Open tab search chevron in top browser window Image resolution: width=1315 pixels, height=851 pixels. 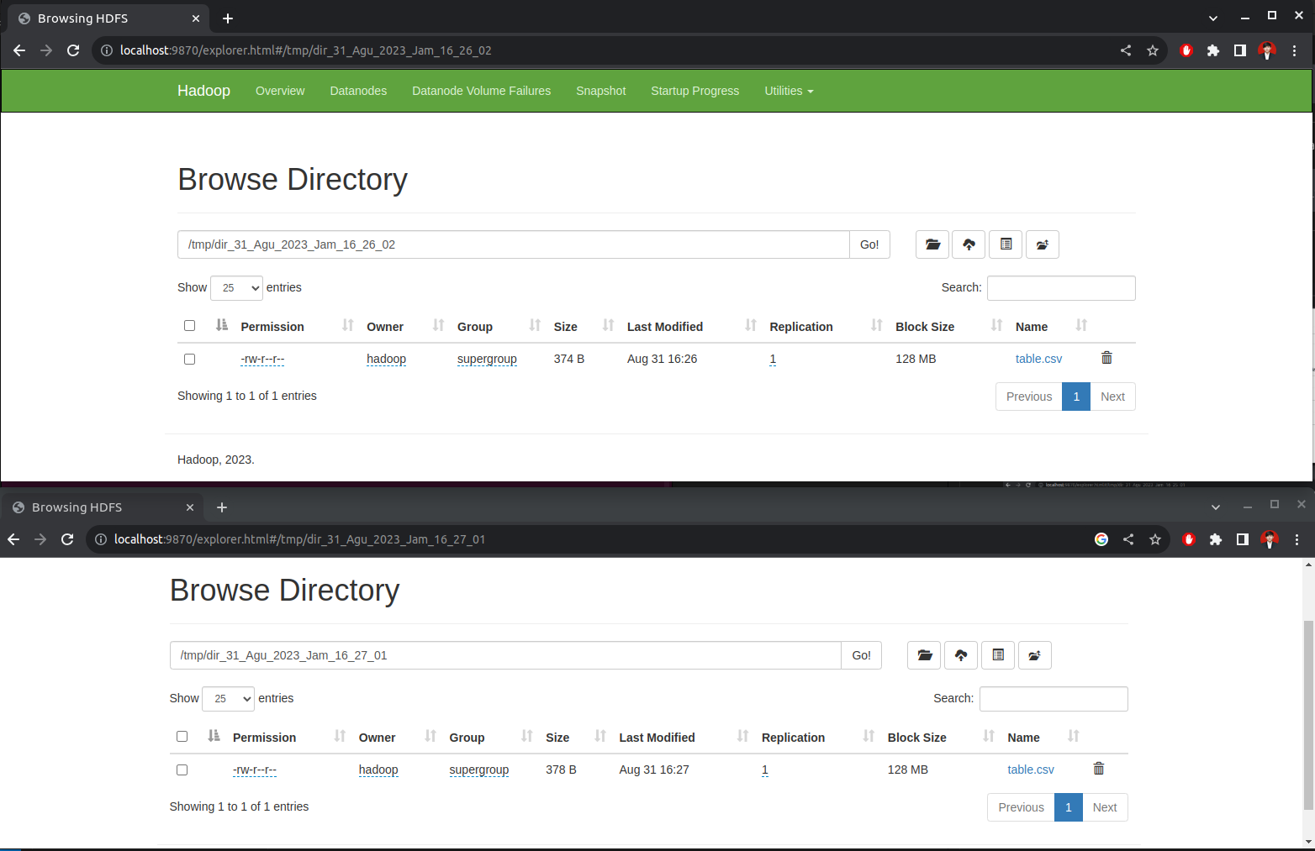tap(1213, 18)
